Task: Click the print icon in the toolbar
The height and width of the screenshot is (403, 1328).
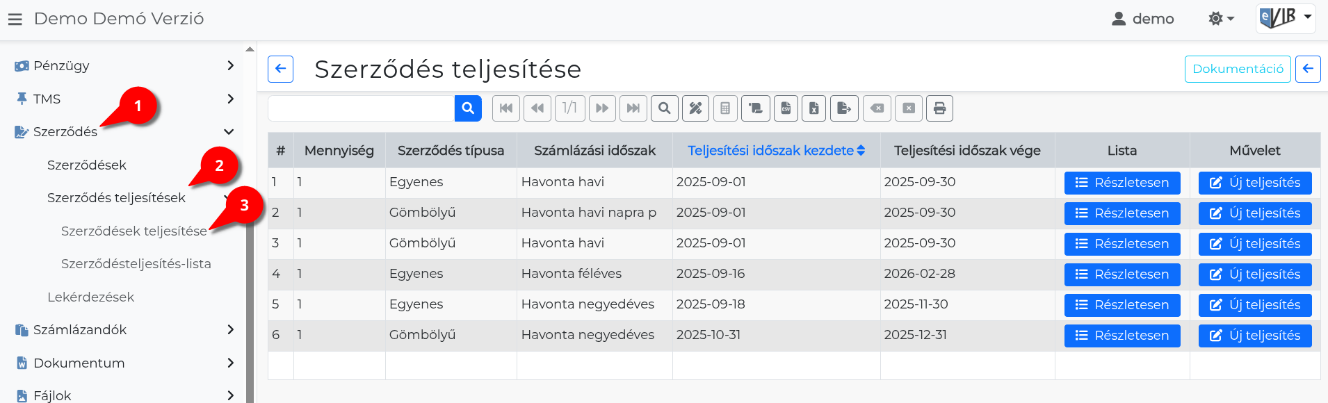Action: [x=939, y=108]
